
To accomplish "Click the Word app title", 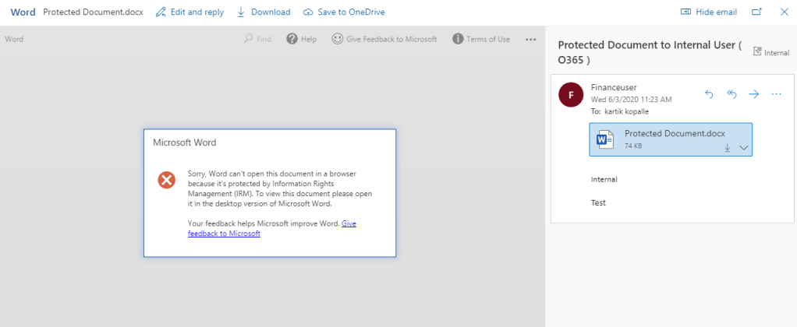I will 23,12.
